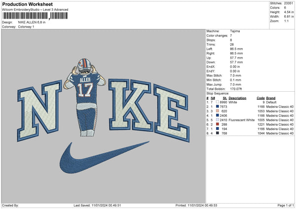Click the 'Right:' measurement 86.5 mm
Image resolution: width=296 pixels, height=209 pixels.
[x=236, y=53]
